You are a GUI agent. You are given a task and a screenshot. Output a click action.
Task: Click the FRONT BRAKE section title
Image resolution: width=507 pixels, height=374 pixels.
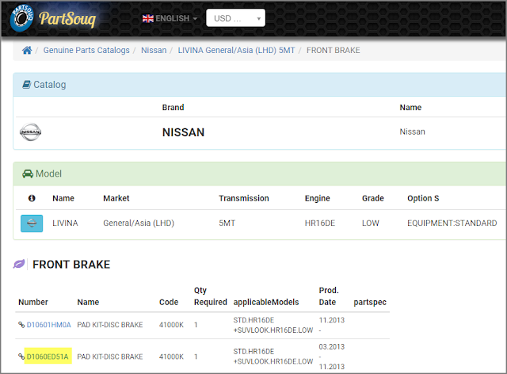[71, 265]
